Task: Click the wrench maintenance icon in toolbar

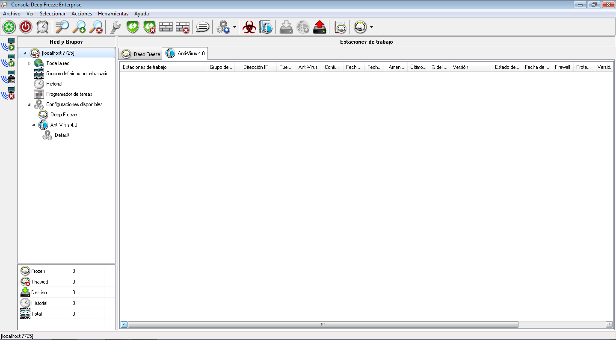Action: point(115,27)
